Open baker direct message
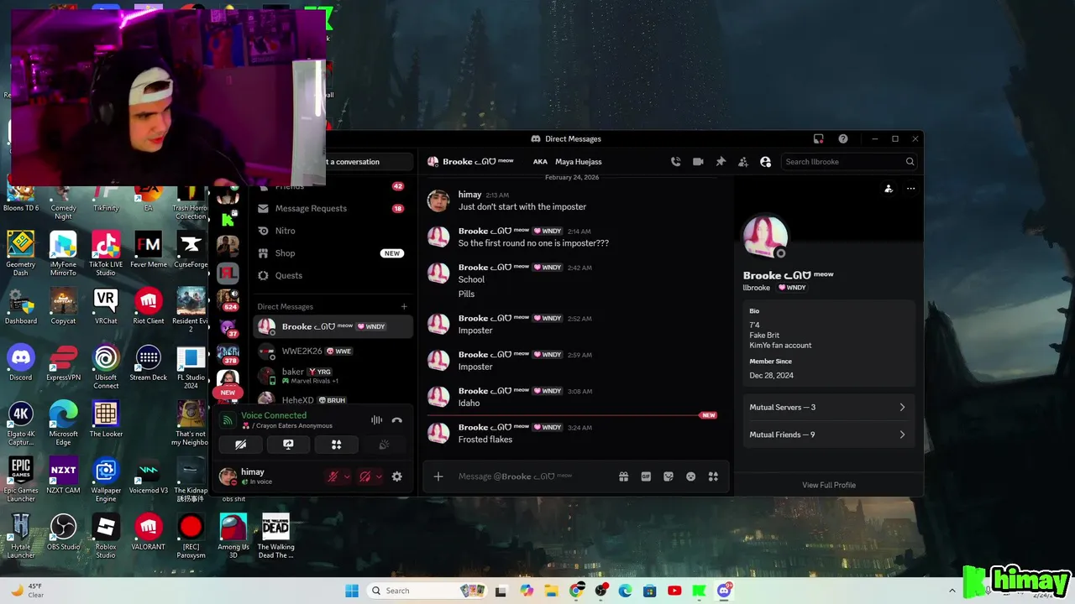The image size is (1075, 604). pos(333,376)
